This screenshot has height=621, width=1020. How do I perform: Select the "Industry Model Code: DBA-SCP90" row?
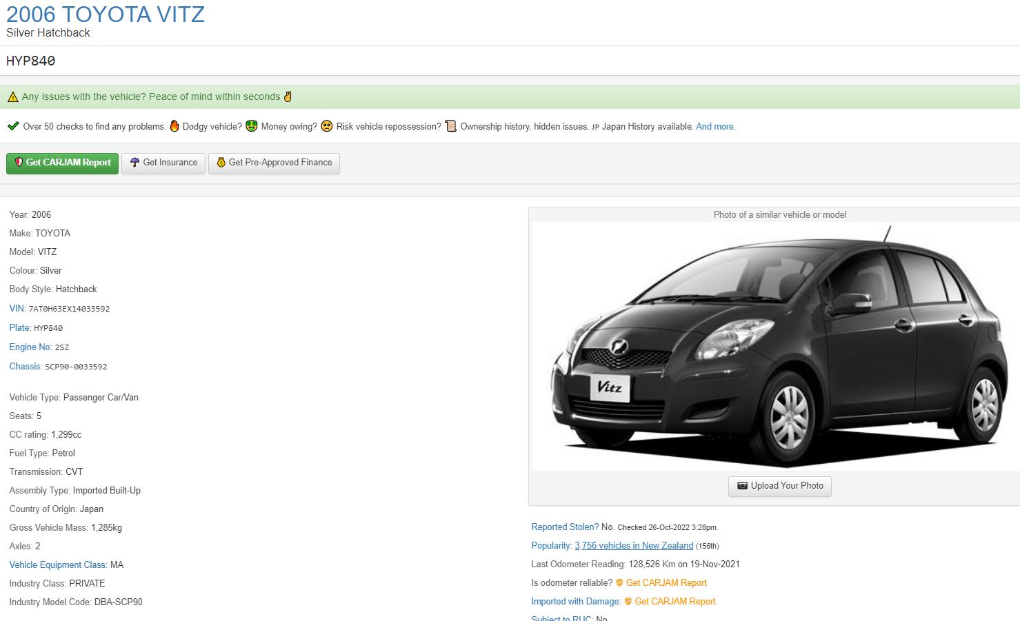(x=76, y=602)
